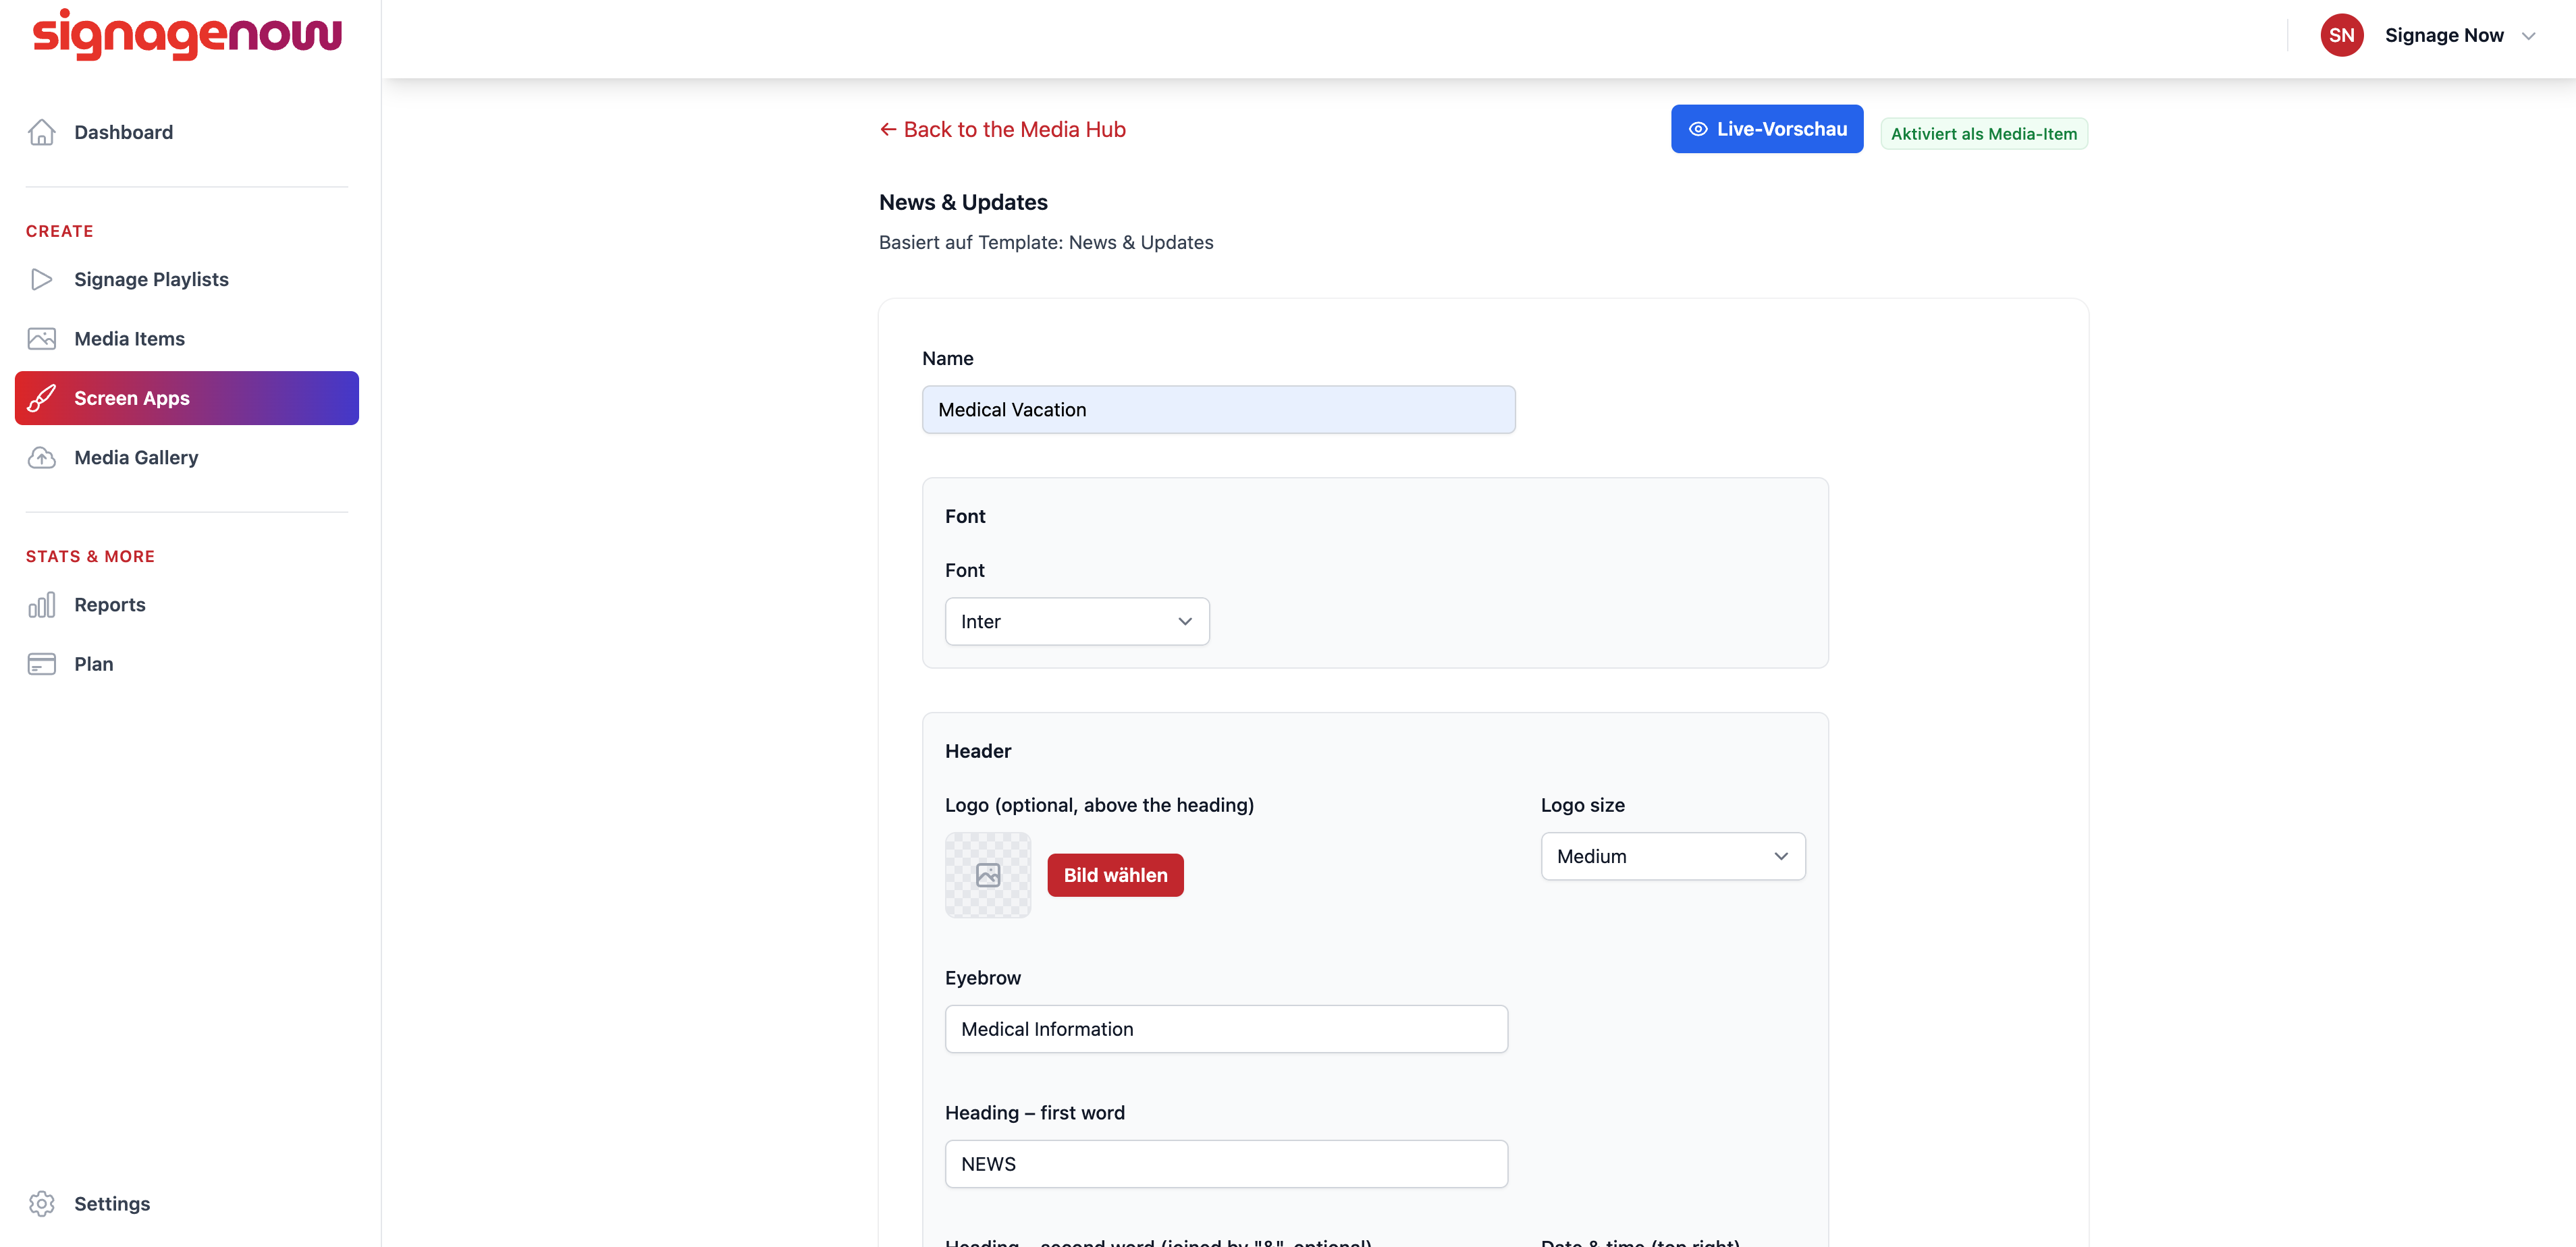Click the Eyebrow field with Medical Information

point(1226,1029)
